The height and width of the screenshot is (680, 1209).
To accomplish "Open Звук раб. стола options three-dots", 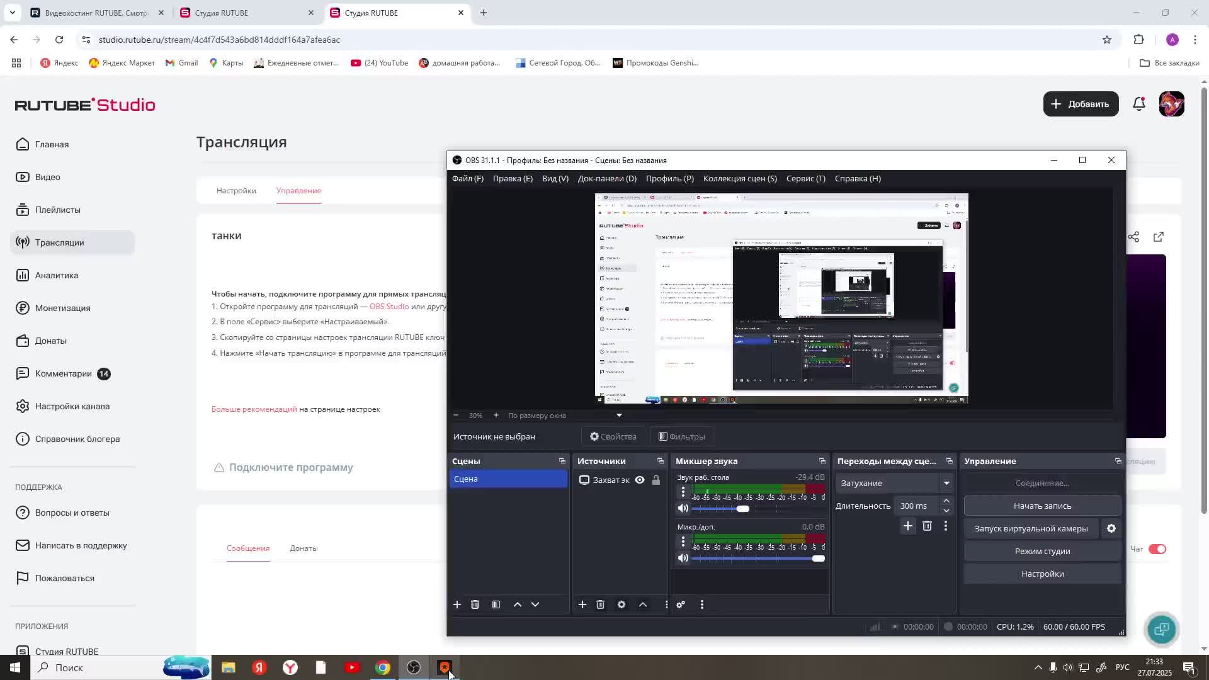I will pos(683,492).
